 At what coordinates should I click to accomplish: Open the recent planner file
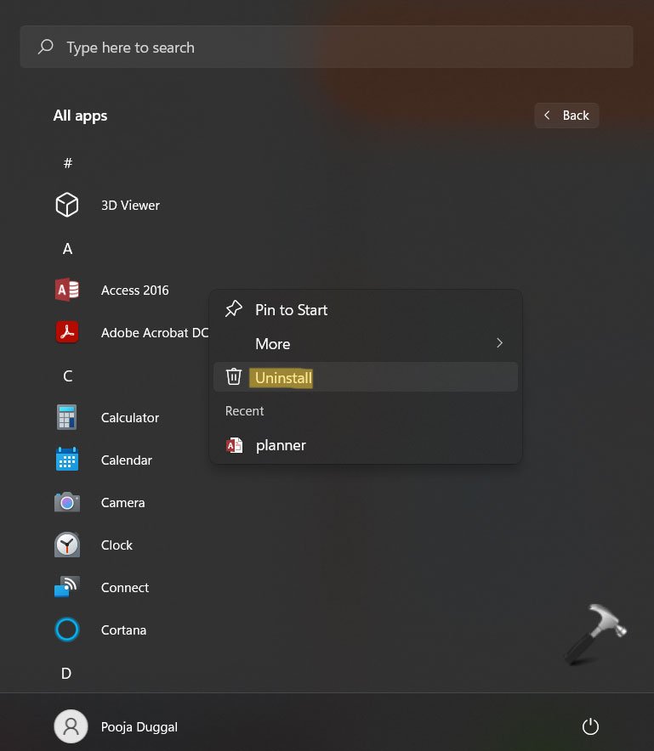click(281, 445)
